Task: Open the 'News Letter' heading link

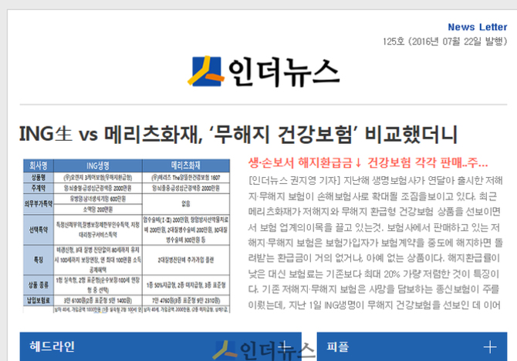Action: click(477, 27)
